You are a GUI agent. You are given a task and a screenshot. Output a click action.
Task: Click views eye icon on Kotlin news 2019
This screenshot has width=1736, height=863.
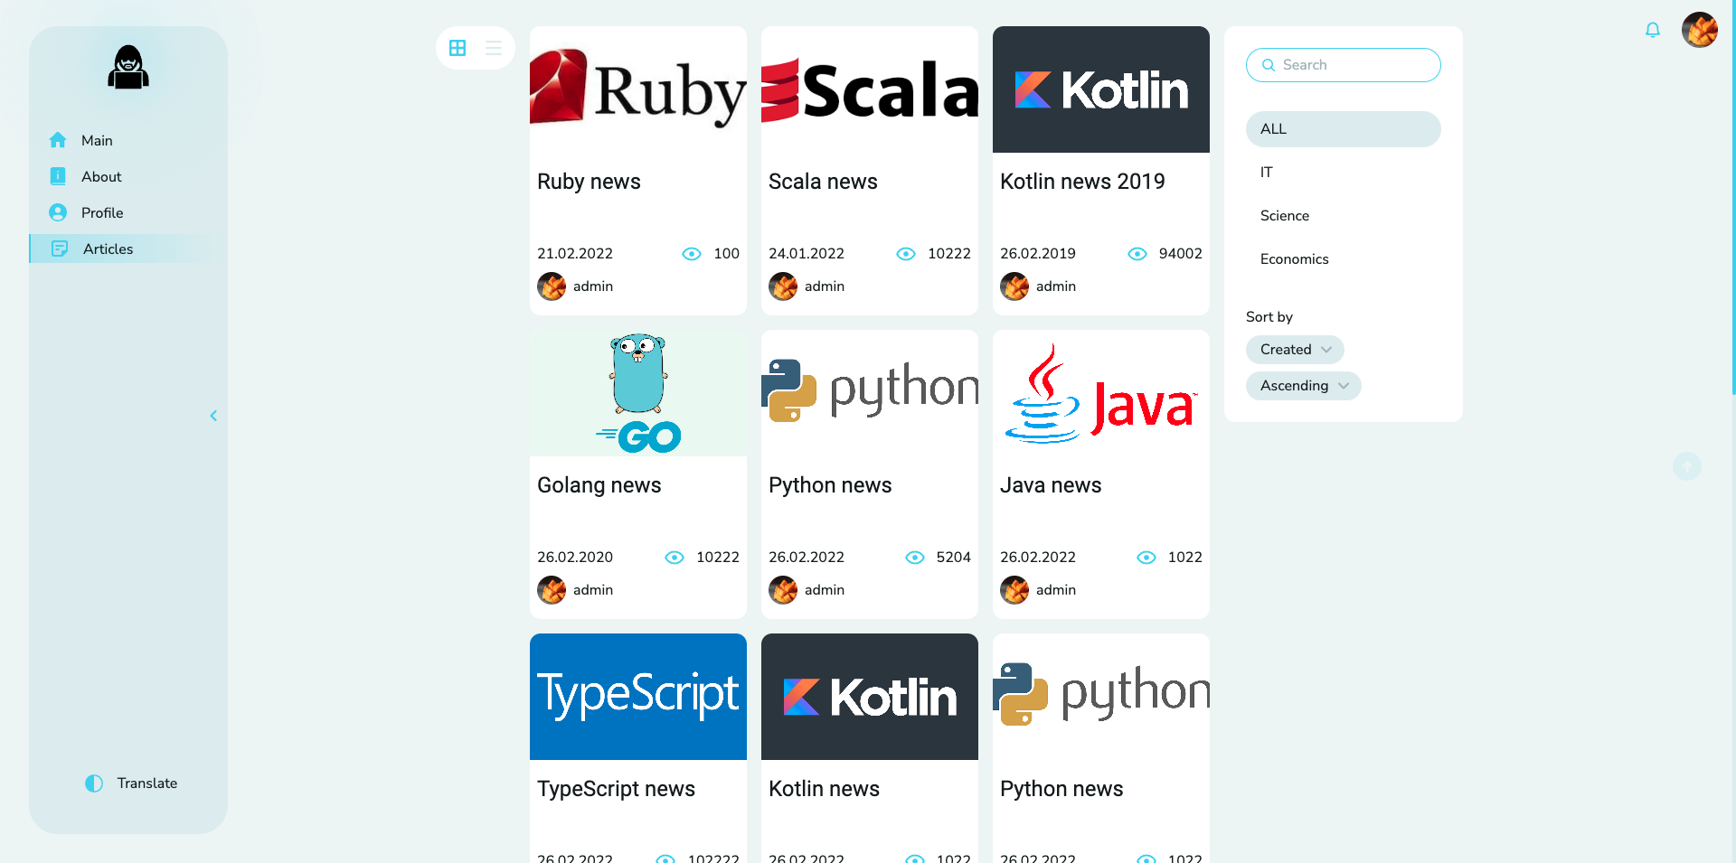pyautogui.click(x=1137, y=254)
